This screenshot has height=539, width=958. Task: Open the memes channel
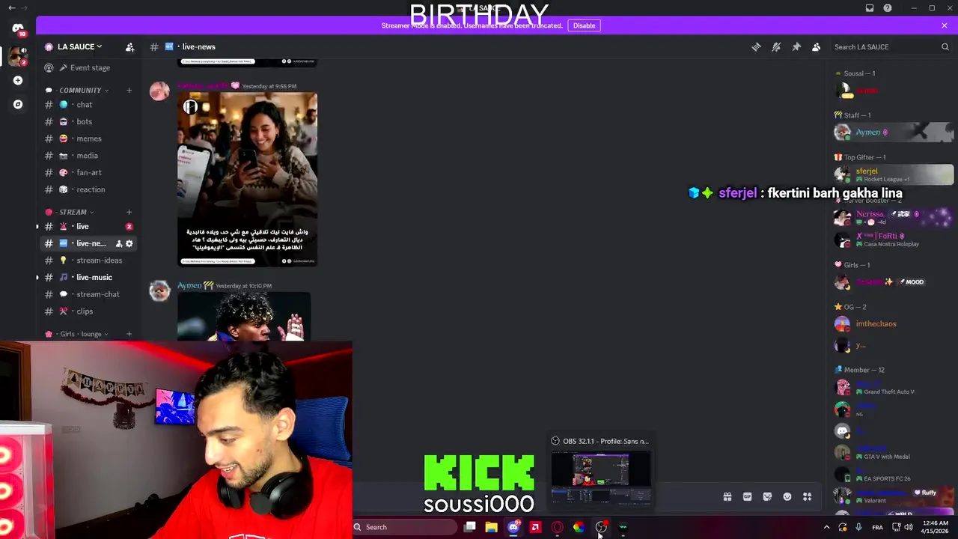[88, 138]
